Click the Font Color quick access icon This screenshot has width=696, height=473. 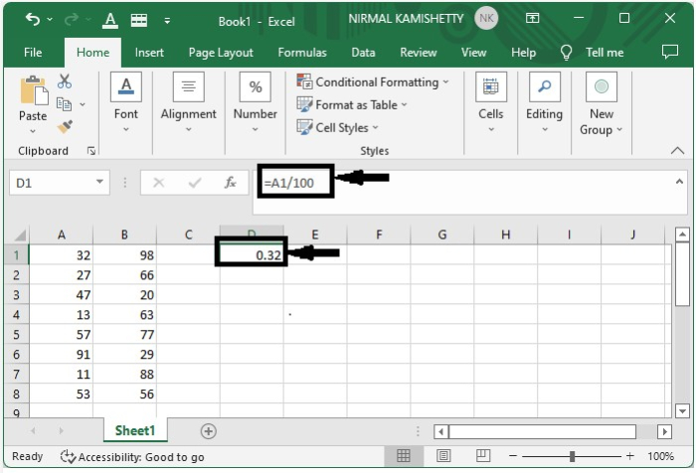pyautogui.click(x=110, y=20)
